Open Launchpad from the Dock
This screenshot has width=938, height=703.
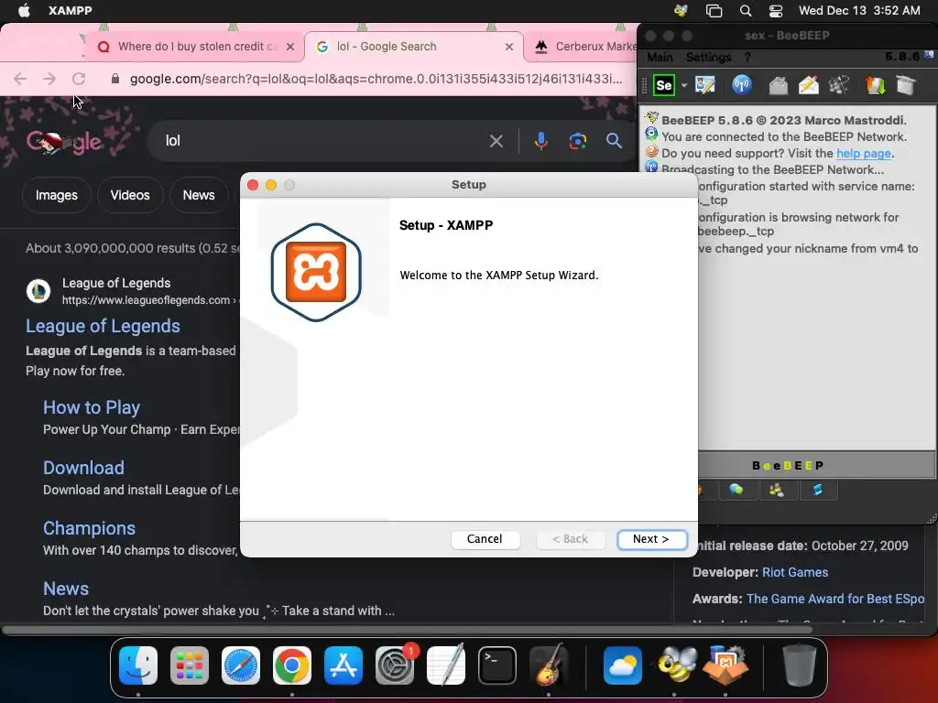[x=189, y=665]
